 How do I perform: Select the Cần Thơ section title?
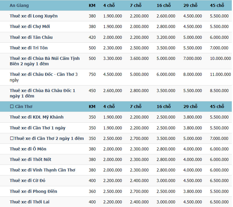click(24, 107)
